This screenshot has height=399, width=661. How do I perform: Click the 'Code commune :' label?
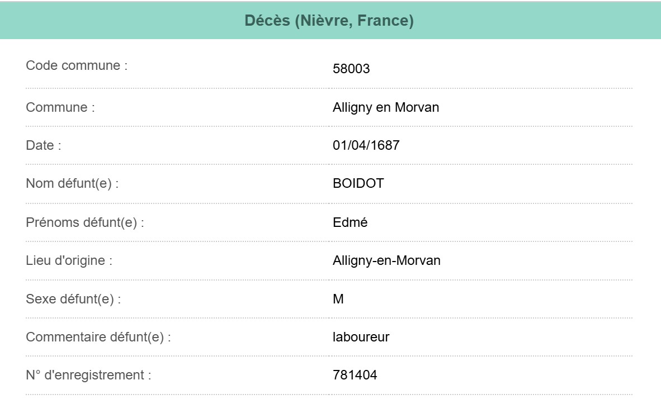click(77, 65)
